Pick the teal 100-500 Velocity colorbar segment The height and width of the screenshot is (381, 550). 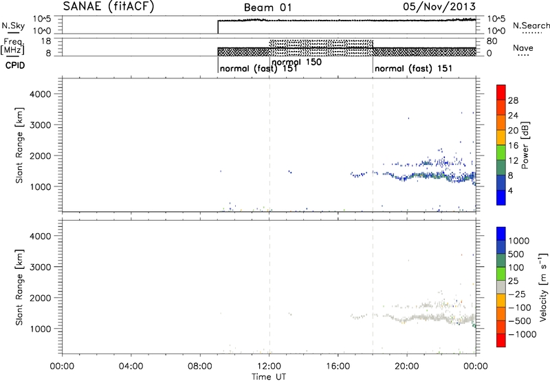tap(501, 261)
